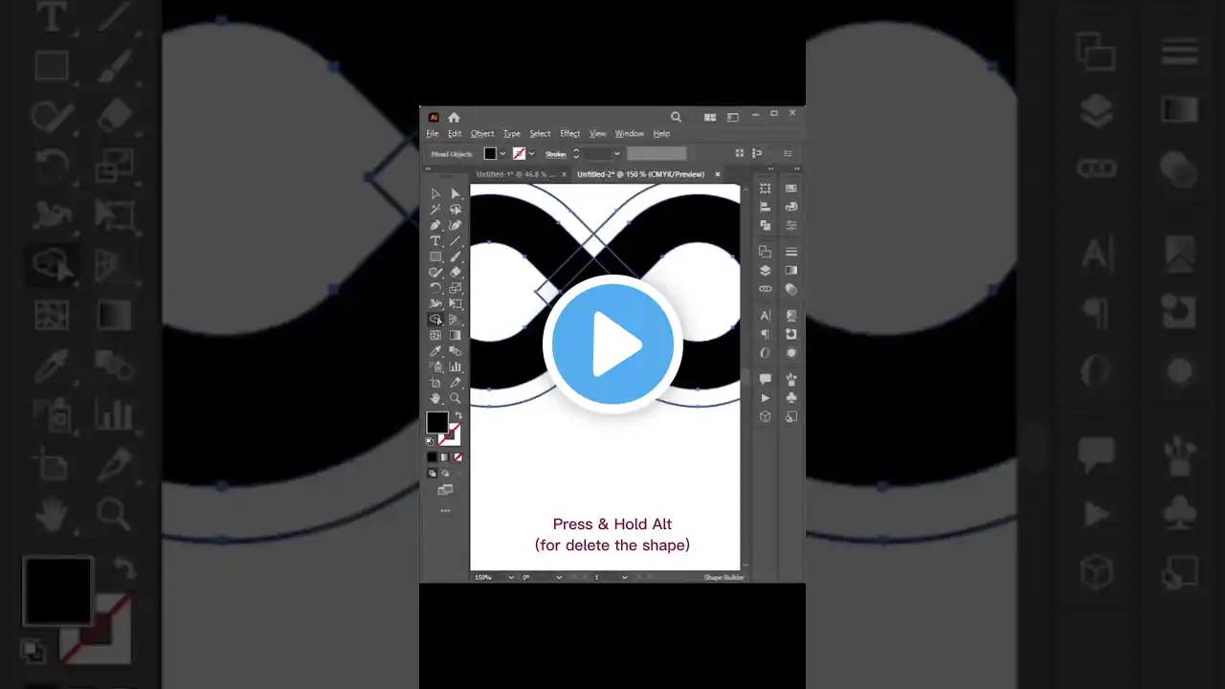Pick the Paintbrush tool

(456, 256)
